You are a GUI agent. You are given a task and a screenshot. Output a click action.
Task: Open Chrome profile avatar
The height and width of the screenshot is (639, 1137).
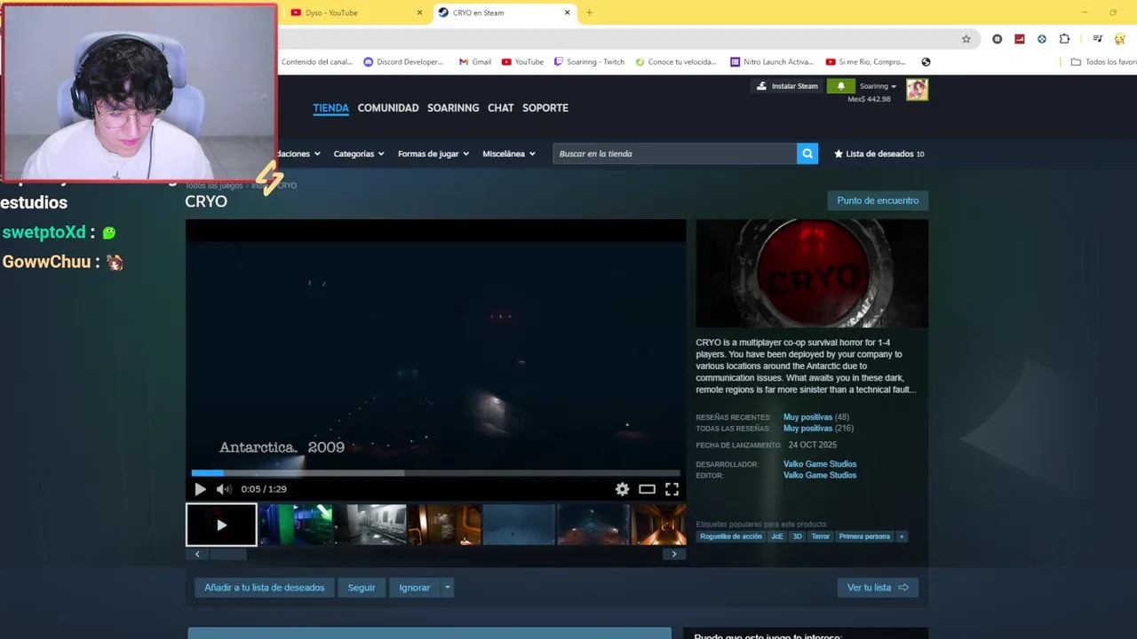point(1120,39)
